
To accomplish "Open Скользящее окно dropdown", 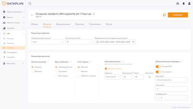I will [x=79, y=42].
